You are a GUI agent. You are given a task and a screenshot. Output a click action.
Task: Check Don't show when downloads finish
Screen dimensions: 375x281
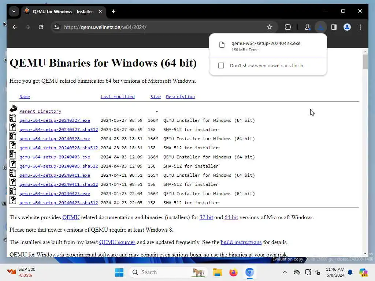tap(221, 65)
